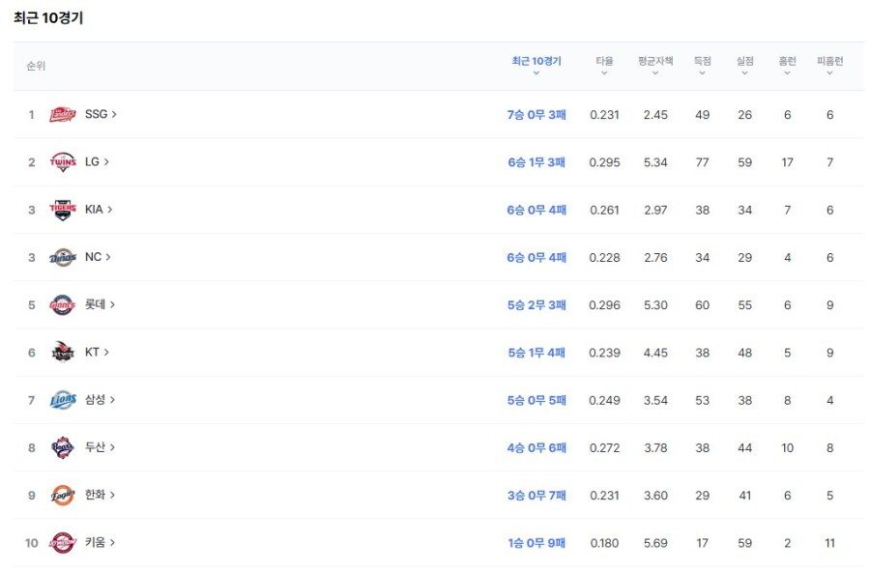Open the 두산 team page link

[x=100, y=446]
